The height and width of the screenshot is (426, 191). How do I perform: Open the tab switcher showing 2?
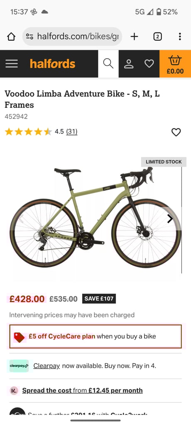[x=158, y=37]
